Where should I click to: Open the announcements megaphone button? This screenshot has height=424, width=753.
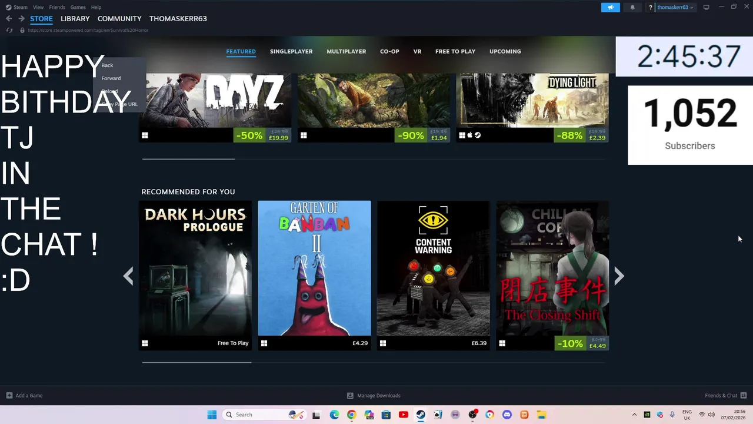611,7
